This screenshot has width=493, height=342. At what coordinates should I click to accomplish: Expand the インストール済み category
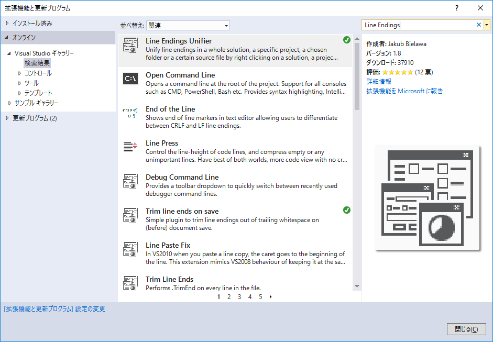7,23
